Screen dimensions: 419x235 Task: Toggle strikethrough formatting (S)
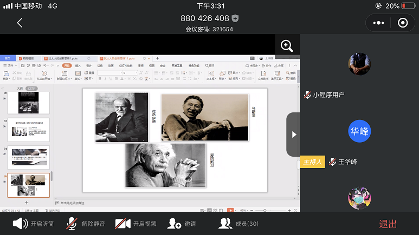click(116, 78)
